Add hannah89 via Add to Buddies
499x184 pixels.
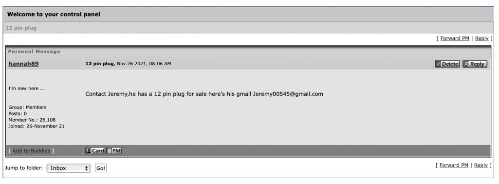31,151
